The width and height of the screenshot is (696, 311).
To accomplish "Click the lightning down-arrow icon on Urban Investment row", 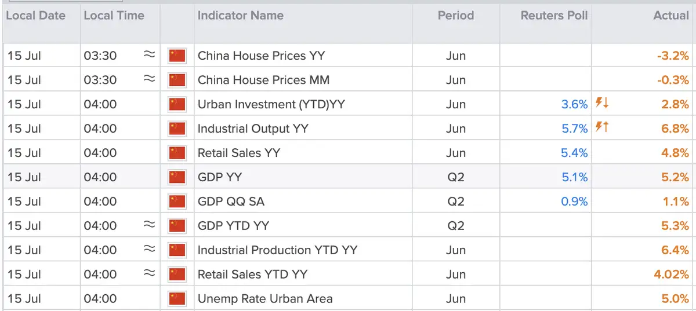I will coord(602,104).
